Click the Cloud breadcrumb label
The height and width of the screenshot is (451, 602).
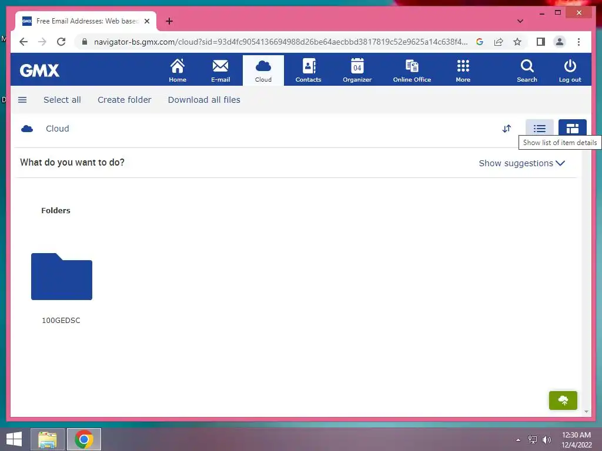pos(58,129)
